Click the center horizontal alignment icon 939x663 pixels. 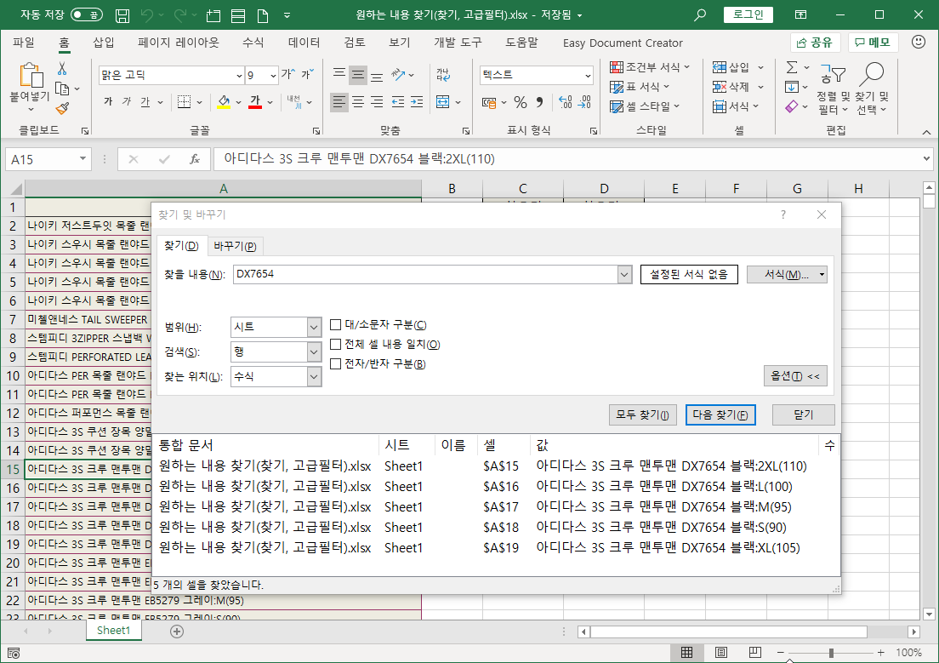tap(358, 102)
